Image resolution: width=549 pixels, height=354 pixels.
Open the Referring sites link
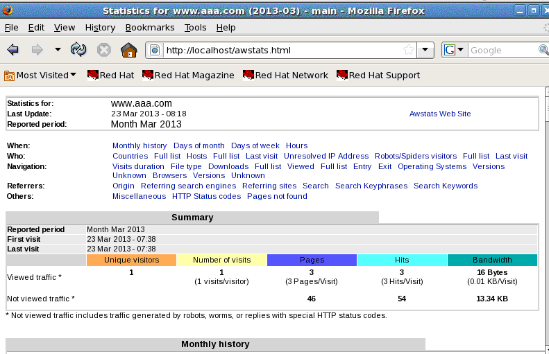coord(269,186)
